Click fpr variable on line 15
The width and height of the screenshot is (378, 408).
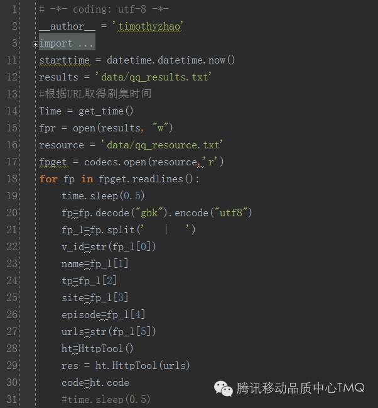point(47,128)
